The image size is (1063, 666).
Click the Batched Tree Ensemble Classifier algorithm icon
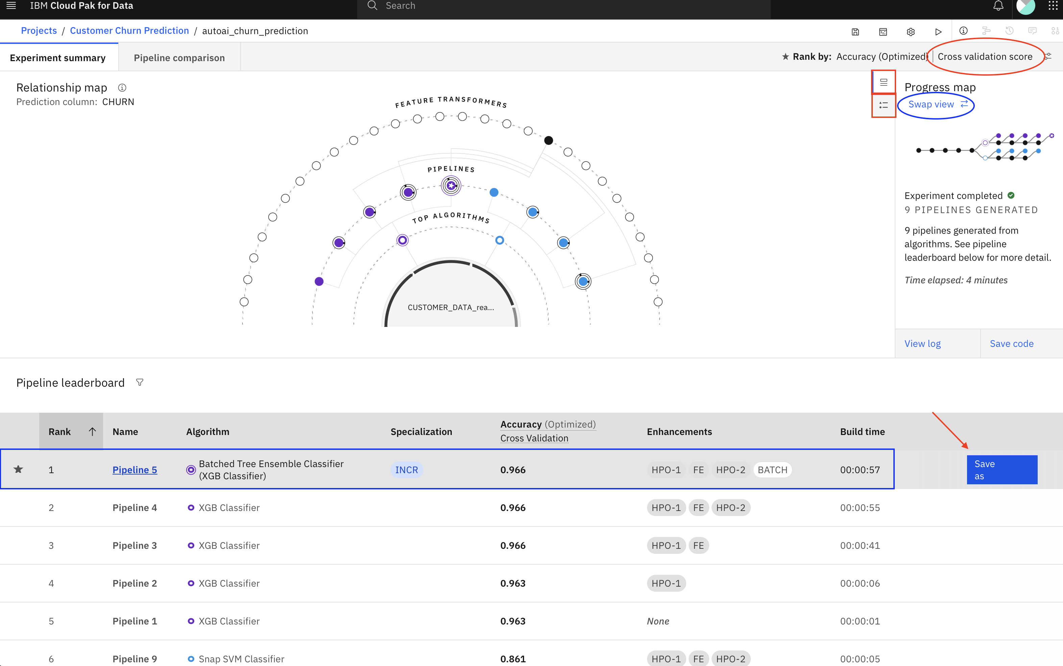(x=191, y=469)
